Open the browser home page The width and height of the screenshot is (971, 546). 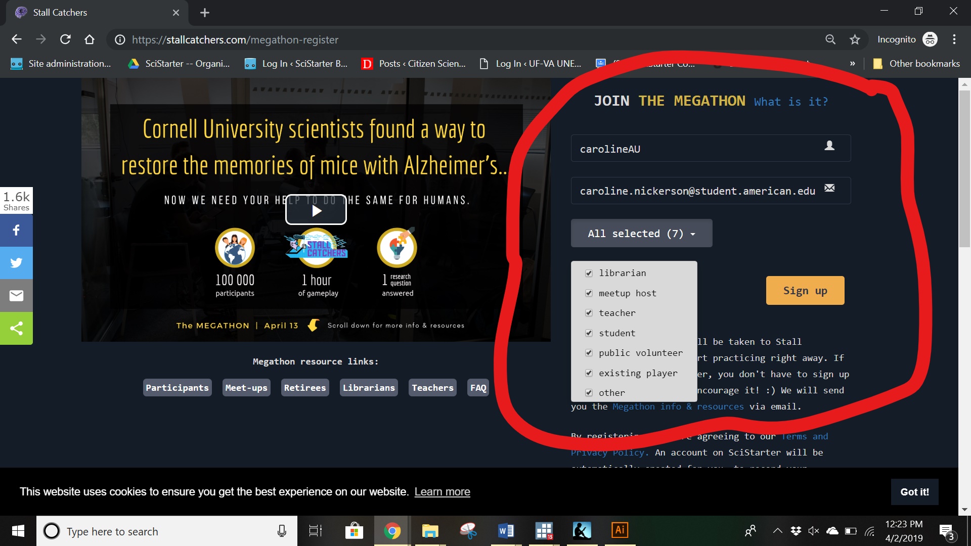(90, 39)
